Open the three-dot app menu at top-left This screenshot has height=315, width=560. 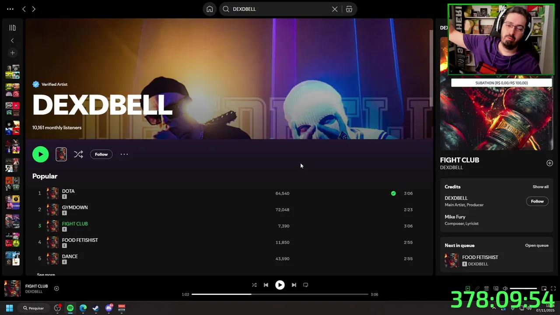10,9
